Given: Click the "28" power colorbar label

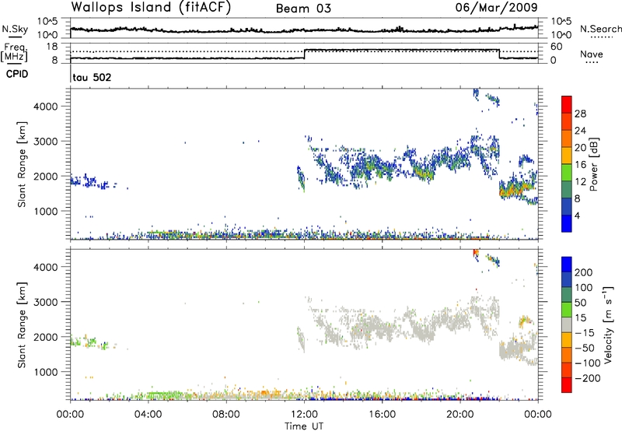Looking at the screenshot, I should tap(580, 114).
